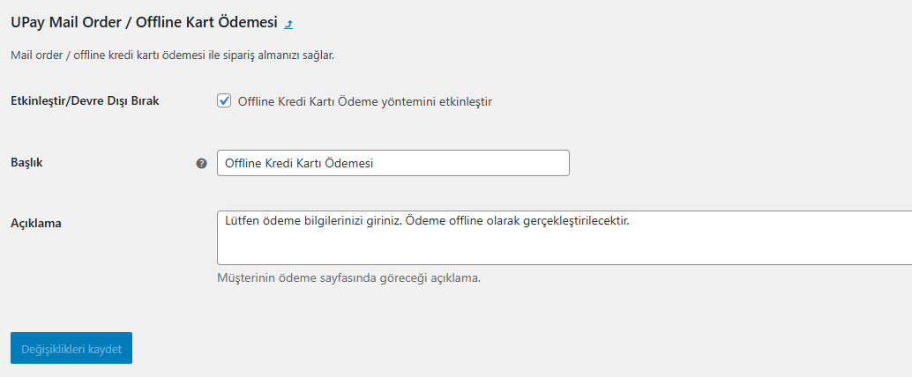Click inside the Açıklama description textarea
The height and width of the screenshot is (377, 912).
[564, 238]
